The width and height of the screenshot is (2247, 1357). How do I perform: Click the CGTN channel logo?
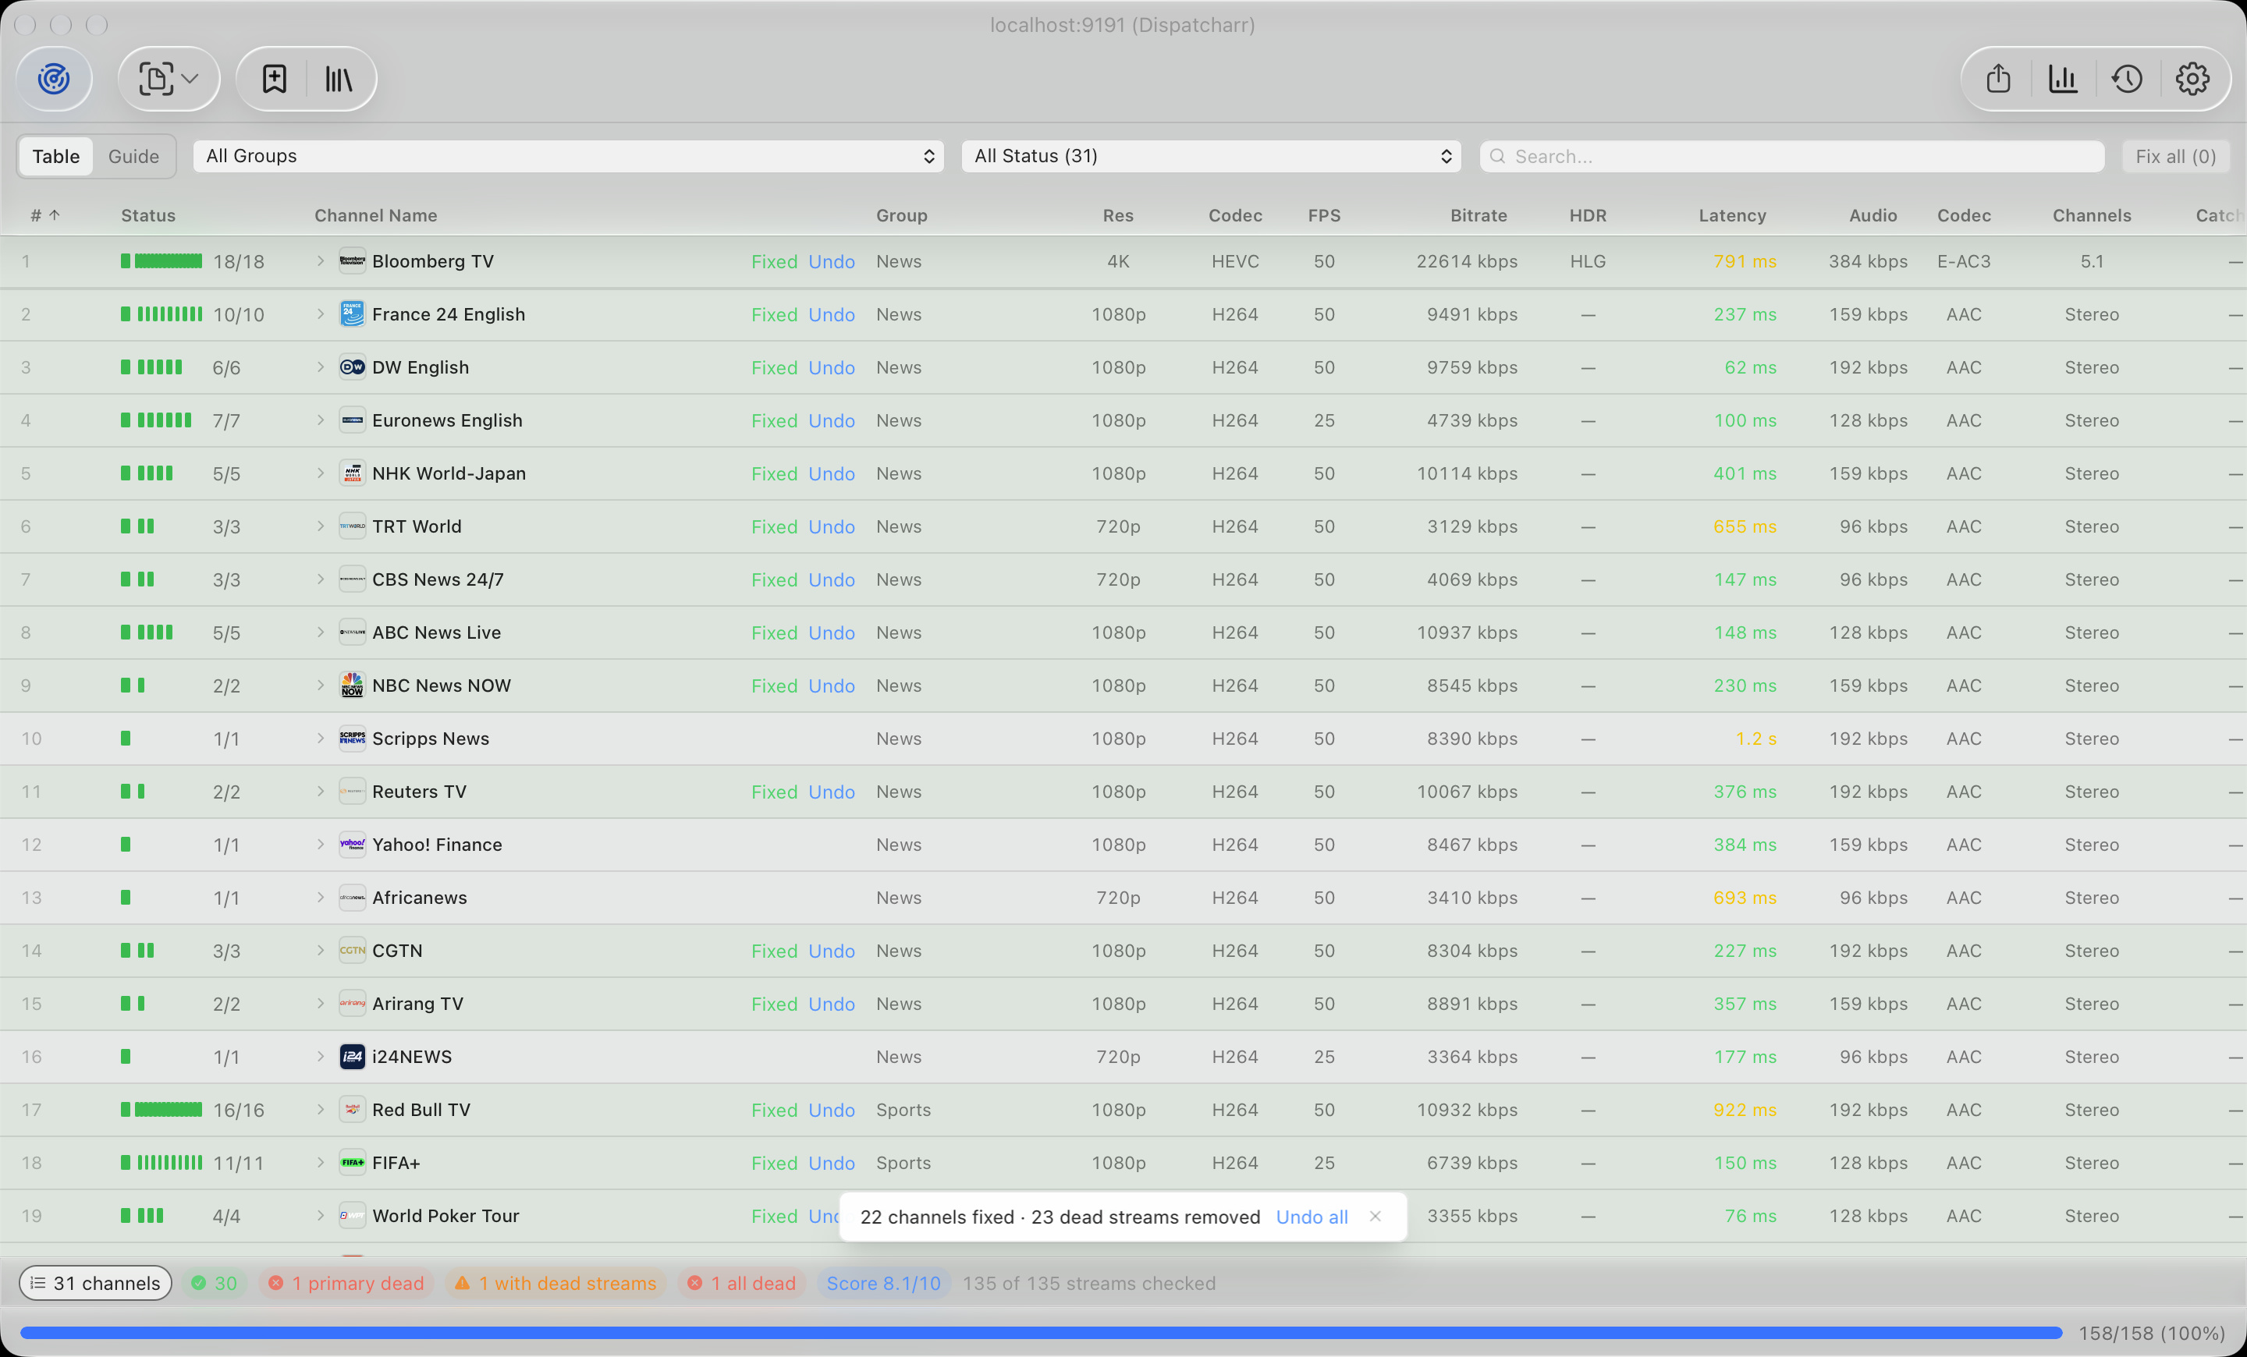[352, 951]
